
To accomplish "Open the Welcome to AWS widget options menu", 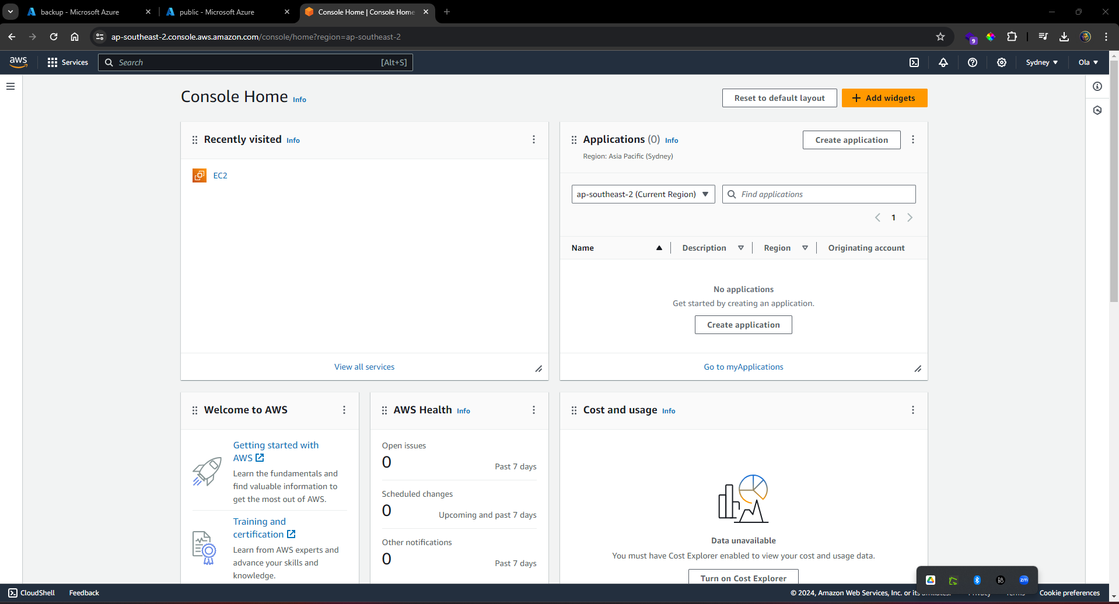I will (344, 410).
